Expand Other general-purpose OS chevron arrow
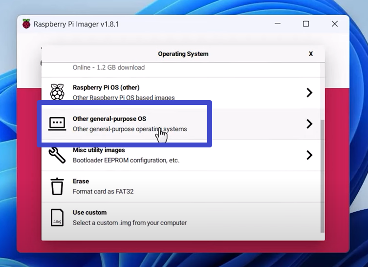Viewport: 368px width, 267px height. 309,124
